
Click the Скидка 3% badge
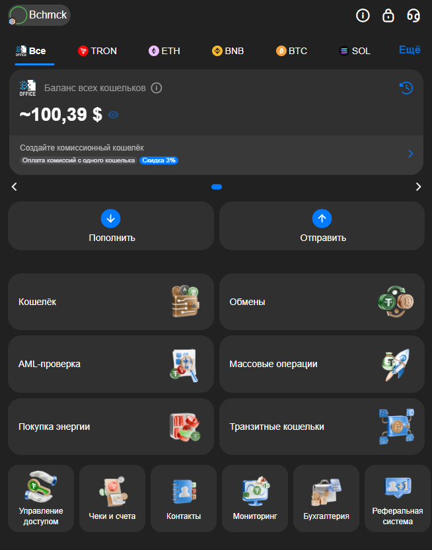point(159,160)
